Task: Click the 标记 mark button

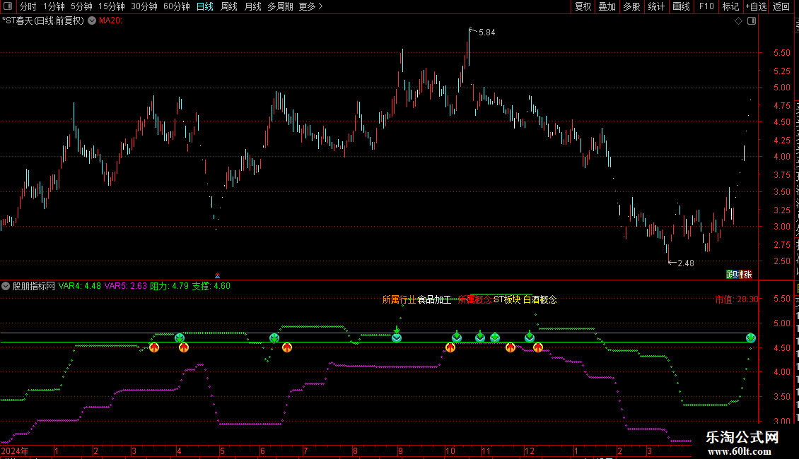Action: tap(730, 6)
